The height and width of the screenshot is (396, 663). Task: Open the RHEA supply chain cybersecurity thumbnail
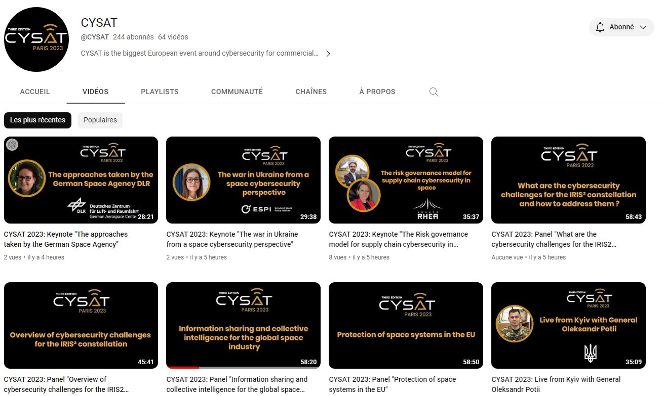click(406, 180)
